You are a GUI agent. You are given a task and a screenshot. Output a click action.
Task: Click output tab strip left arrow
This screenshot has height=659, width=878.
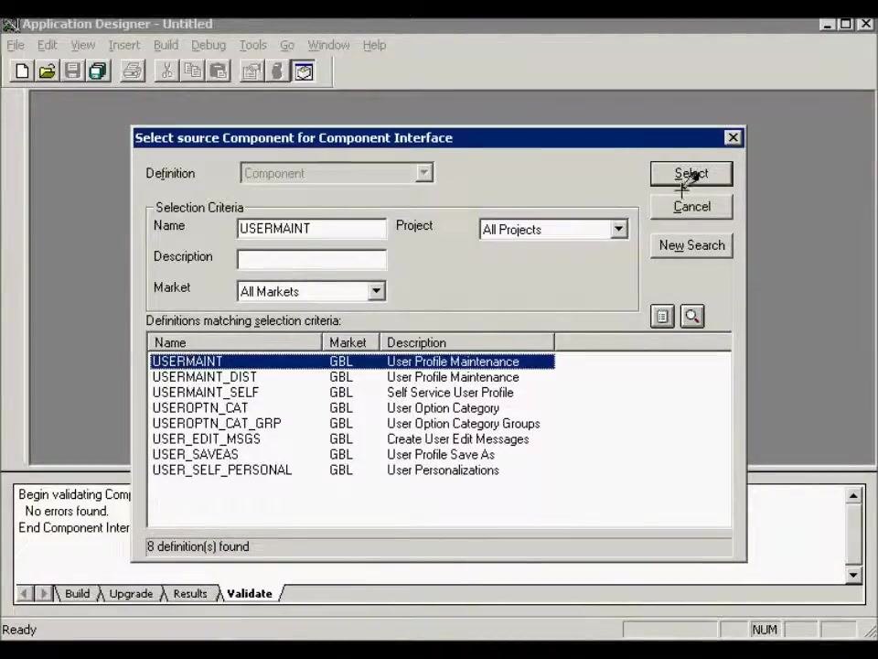(24, 593)
